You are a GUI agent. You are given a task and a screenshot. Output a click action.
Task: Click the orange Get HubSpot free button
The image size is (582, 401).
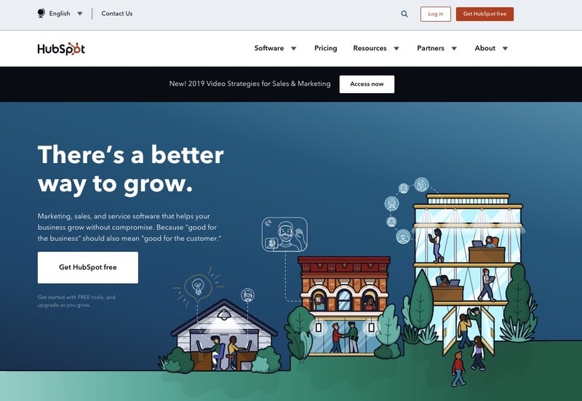click(485, 14)
